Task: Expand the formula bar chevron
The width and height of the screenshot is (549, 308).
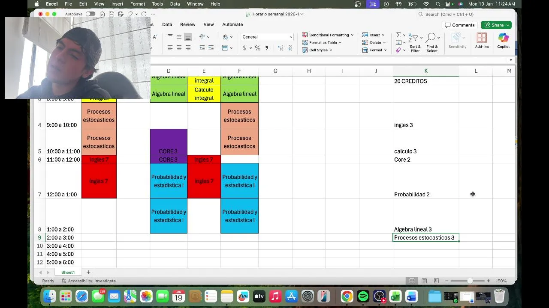Action: tap(510, 60)
